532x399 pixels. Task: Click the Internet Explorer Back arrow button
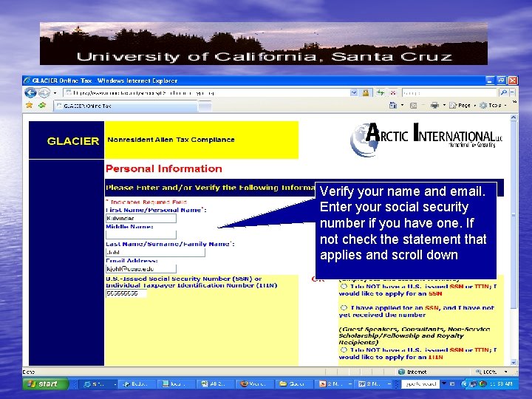point(30,92)
